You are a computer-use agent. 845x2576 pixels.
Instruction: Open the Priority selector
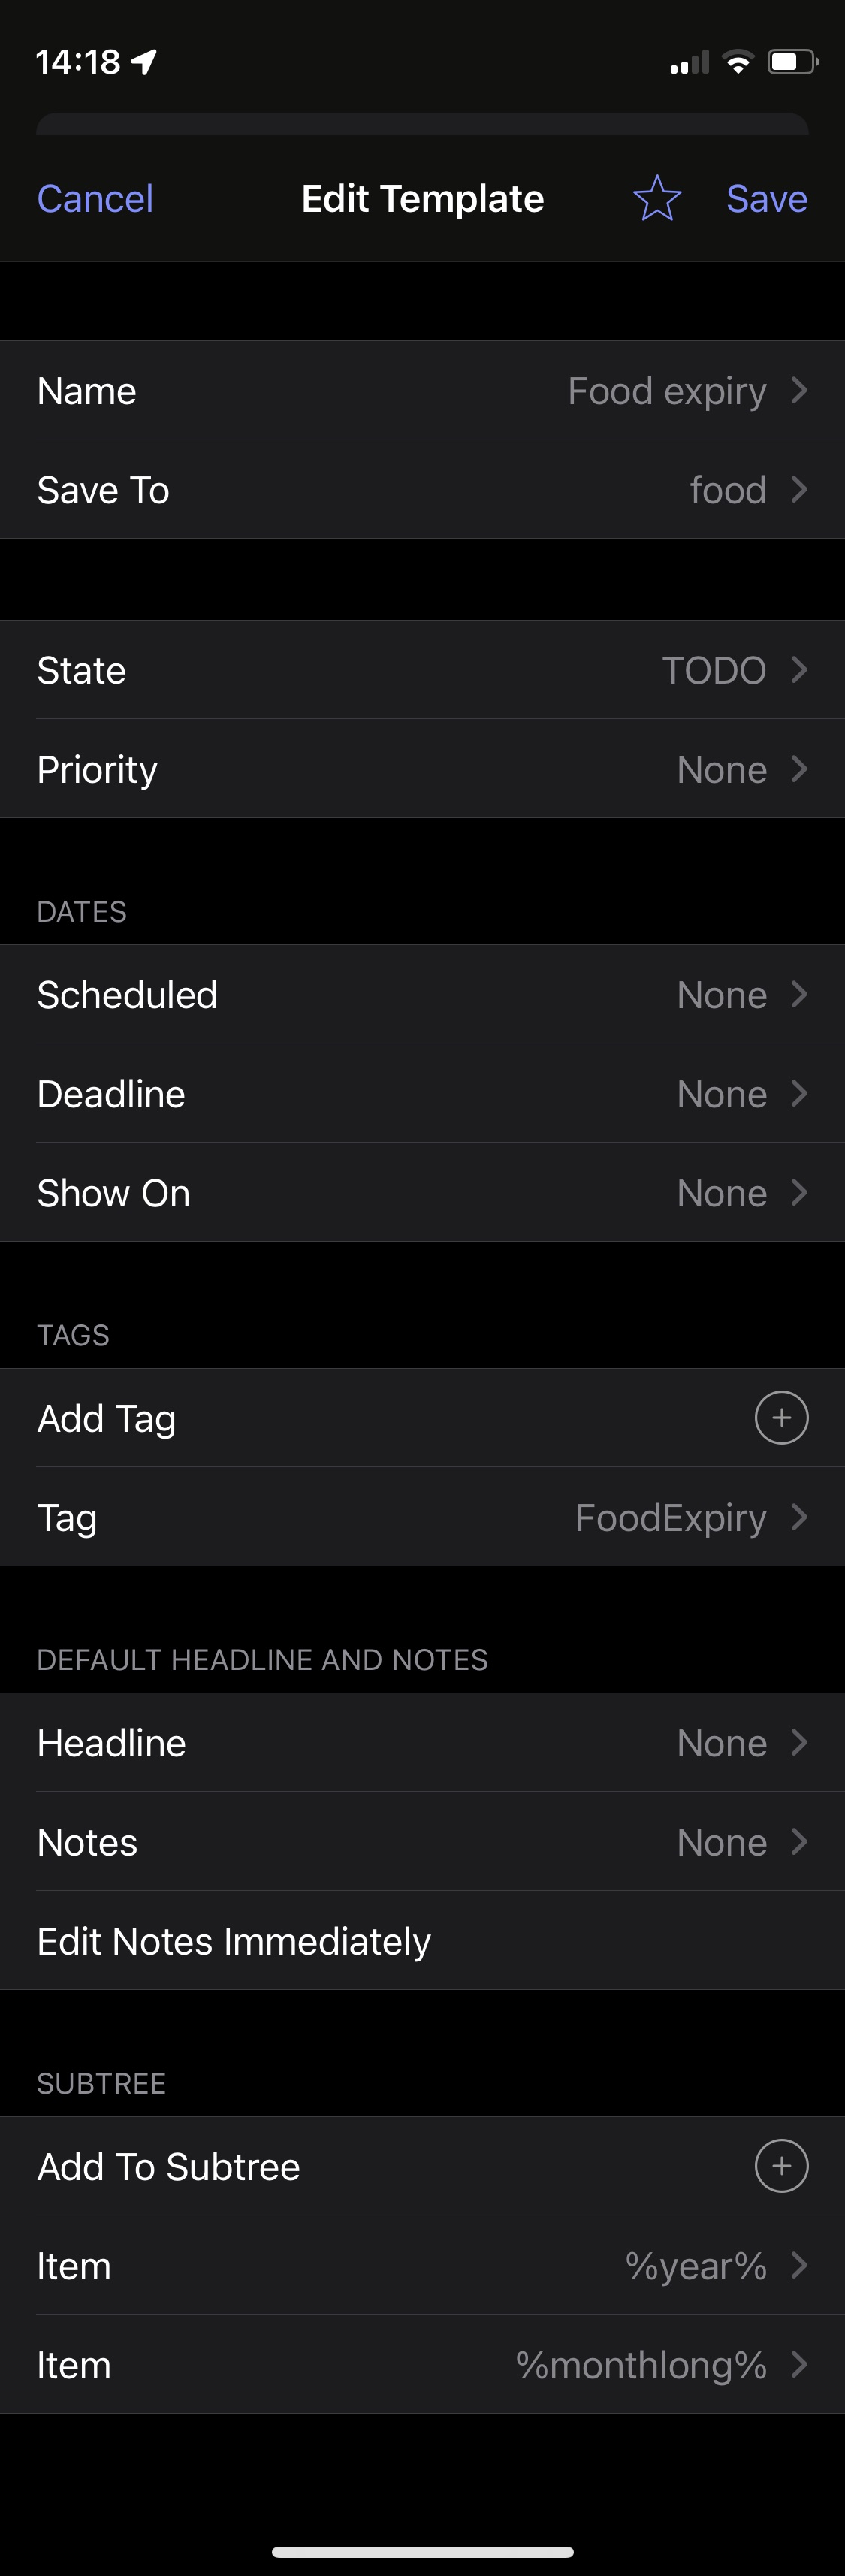tap(422, 769)
